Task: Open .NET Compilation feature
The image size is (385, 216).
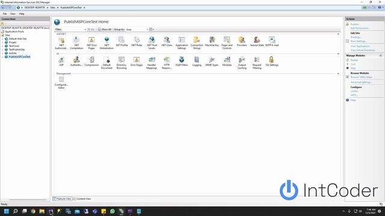Action: coord(76,43)
